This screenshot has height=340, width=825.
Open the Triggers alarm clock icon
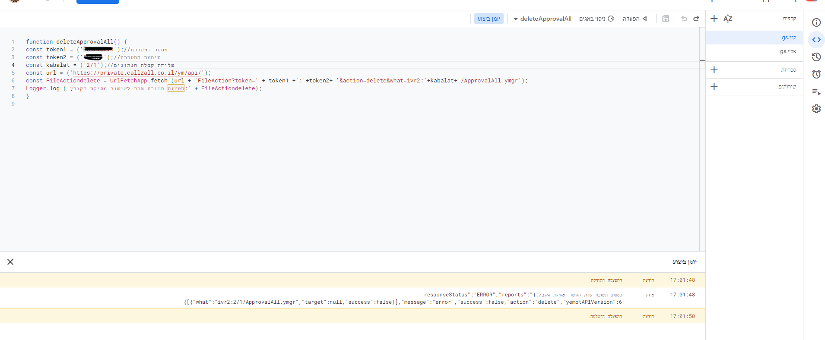[816, 74]
